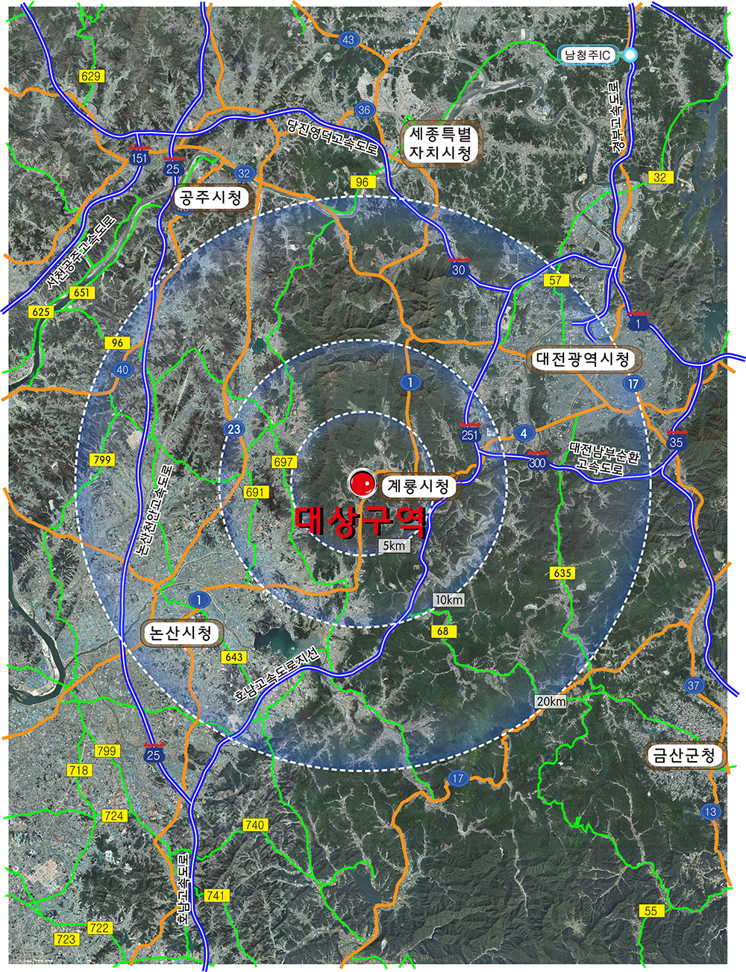Viewport: 746px width, 972px height.
Task: Click the expressway 35 shield icon
Action: pos(676,441)
